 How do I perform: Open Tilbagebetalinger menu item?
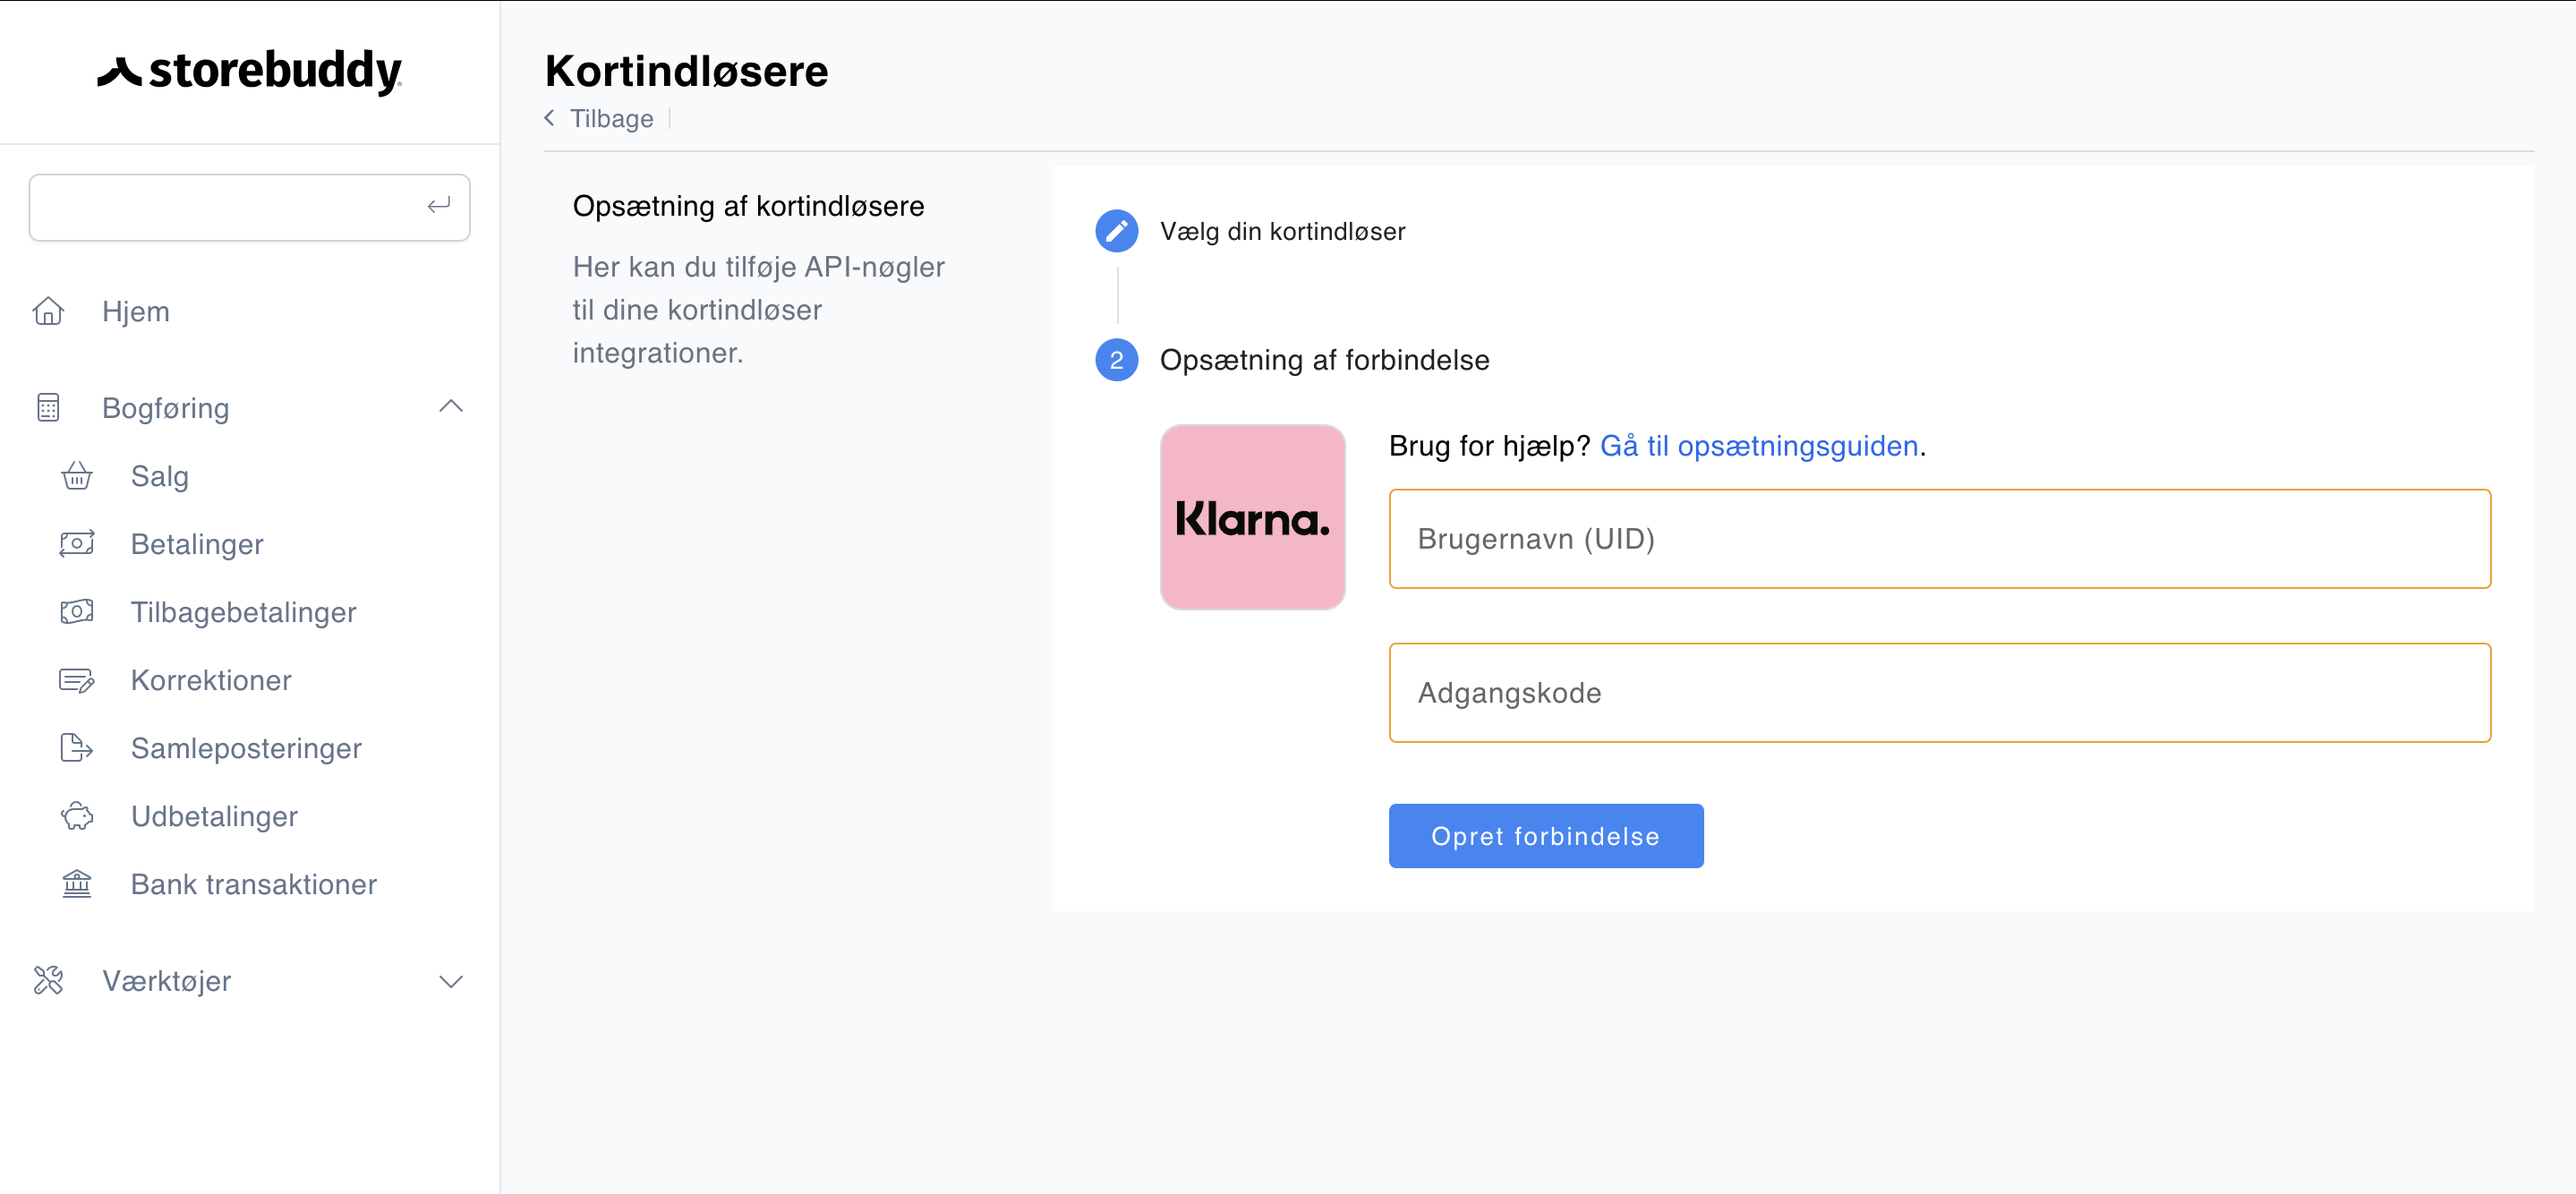click(243, 612)
